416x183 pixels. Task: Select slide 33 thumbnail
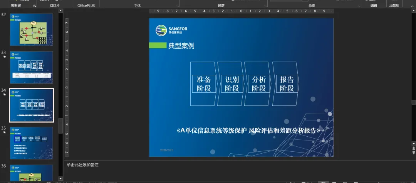(31, 67)
